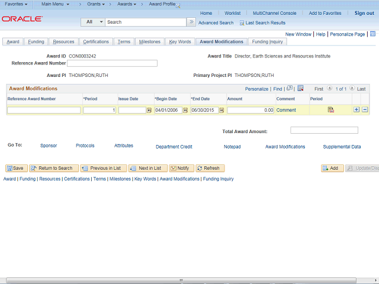Go to Sponsor page link
The height and width of the screenshot is (284, 379).
[49, 146]
